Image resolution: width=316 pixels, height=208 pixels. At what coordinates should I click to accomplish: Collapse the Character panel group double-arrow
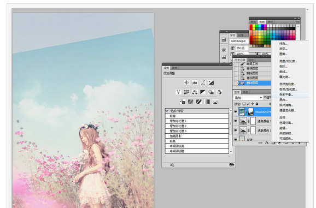(226, 32)
